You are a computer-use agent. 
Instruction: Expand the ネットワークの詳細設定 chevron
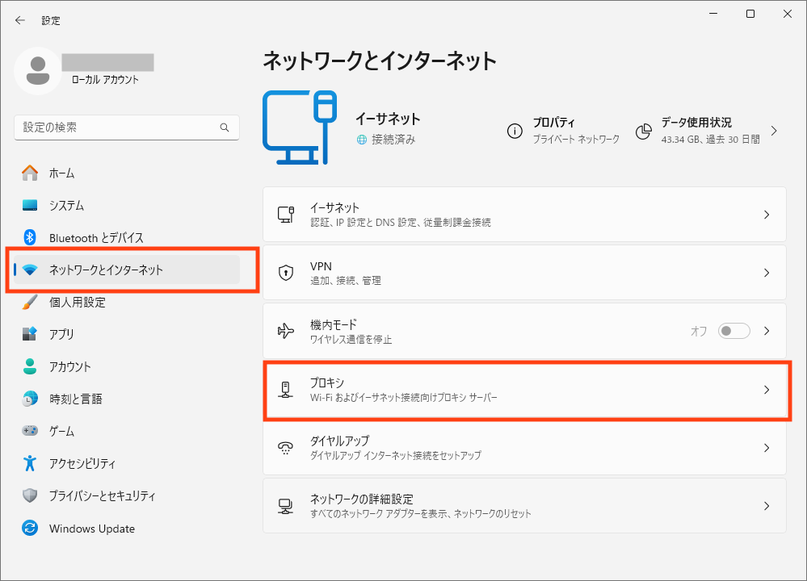767,506
